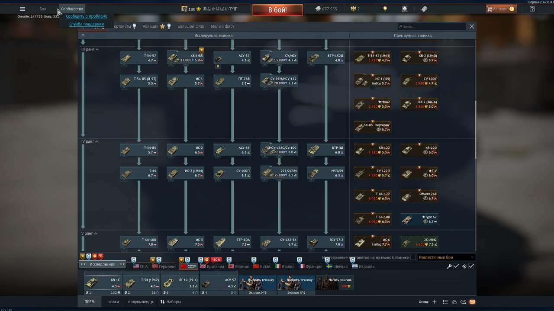This screenshot has height=311, width=554.
Task: Open the mail envelope icon
Action: pos(472,302)
